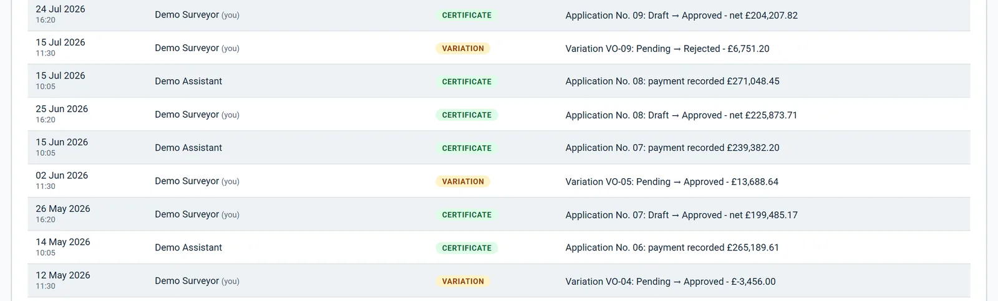Click the 24 Jul 2026 date cell

61,14
